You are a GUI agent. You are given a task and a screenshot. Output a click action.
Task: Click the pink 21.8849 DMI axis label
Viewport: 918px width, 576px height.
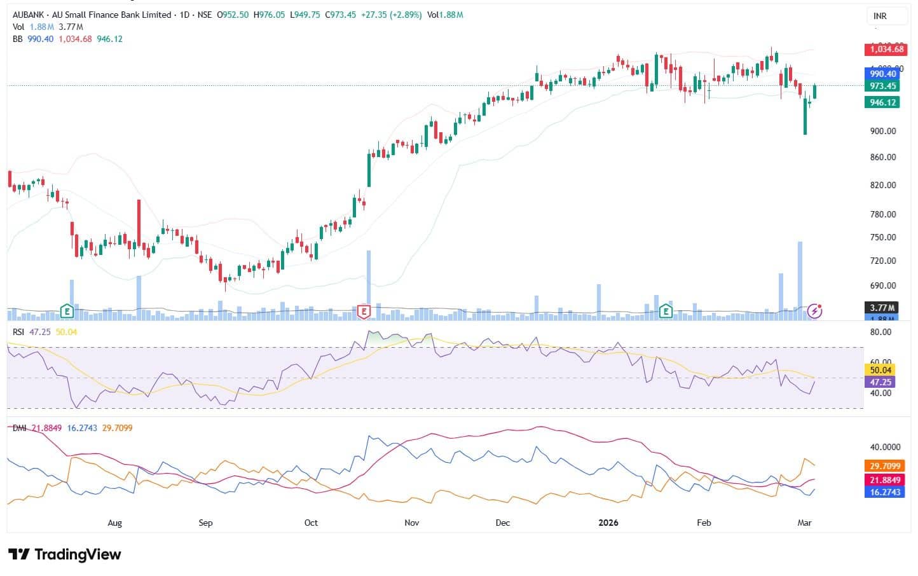coord(886,480)
